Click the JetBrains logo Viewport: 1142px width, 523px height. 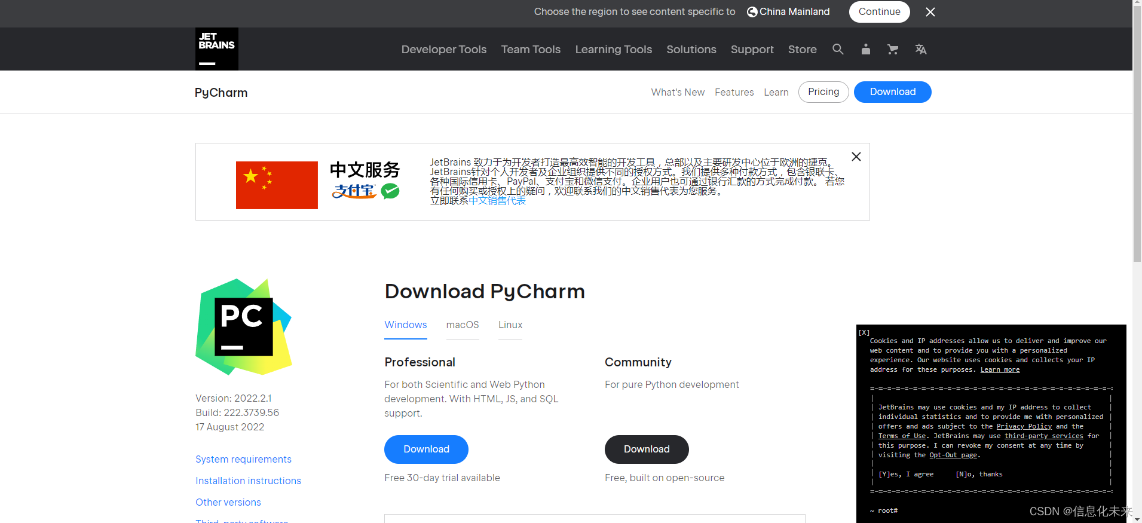[x=217, y=49]
